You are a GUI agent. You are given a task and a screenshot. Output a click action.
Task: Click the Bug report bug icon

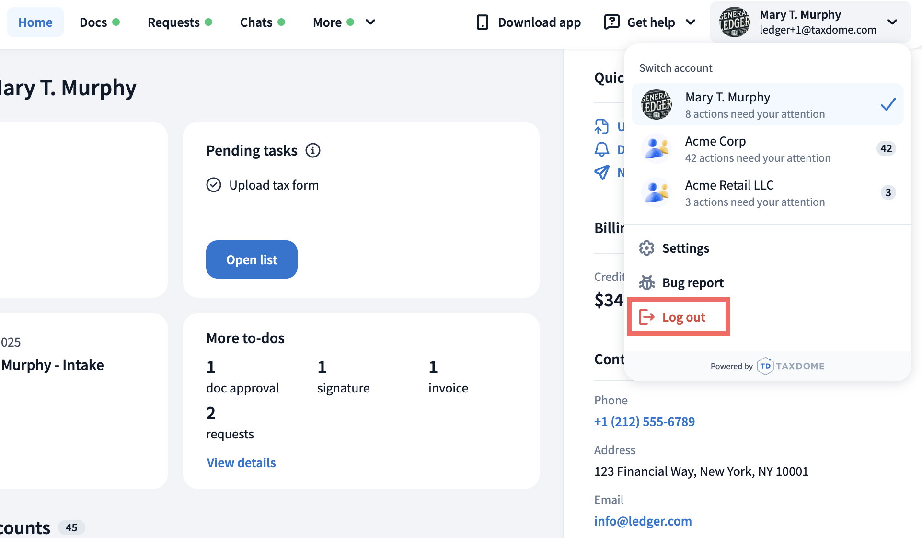click(646, 282)
